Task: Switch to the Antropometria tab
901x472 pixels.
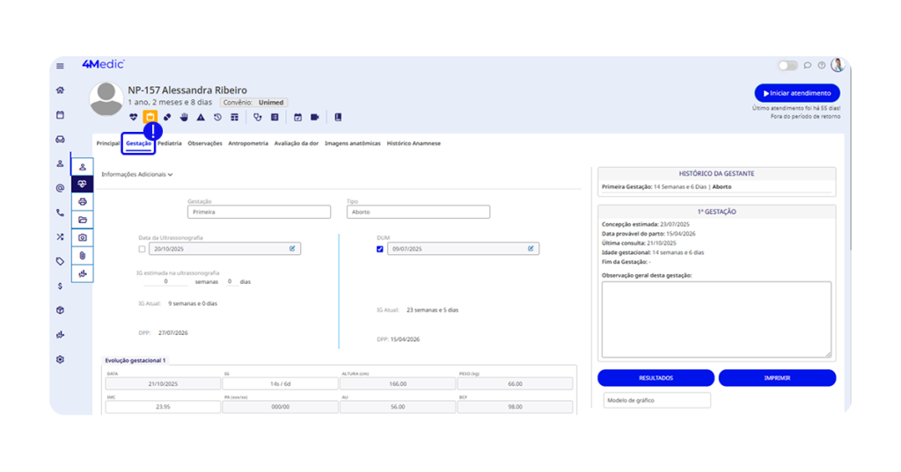Action: click(248, 143)
